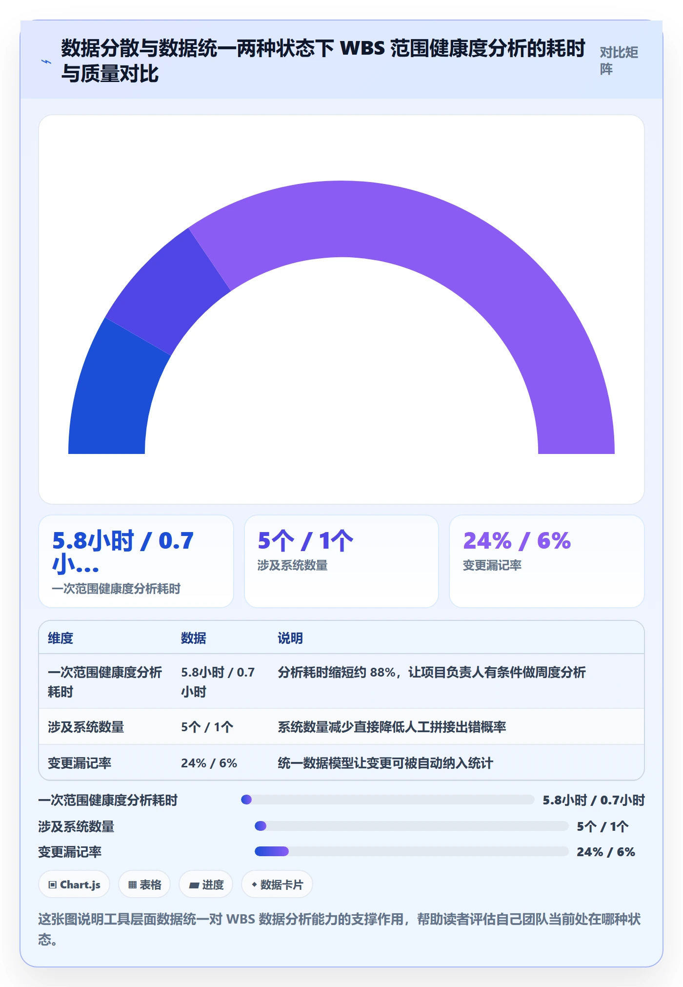Select the Chart.js tag
683x987 pixels.
(74, 884)
